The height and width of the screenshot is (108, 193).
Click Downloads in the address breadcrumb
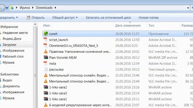click(x=44, y=7)
